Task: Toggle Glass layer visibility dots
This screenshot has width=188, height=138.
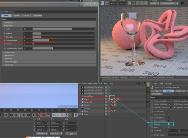Action: [x=108, y=99]
